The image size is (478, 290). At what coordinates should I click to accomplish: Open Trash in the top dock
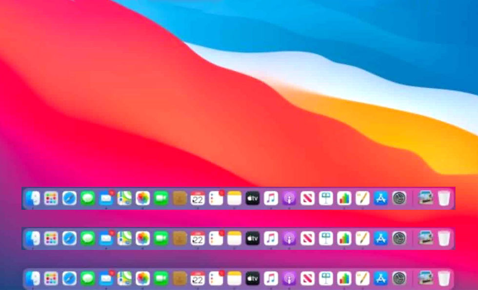click(x=444, y=198)
